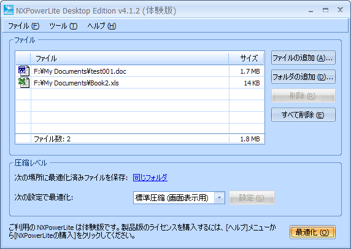
Task: Close the NXPowerLite window
Action: click(x=340, y=10)
